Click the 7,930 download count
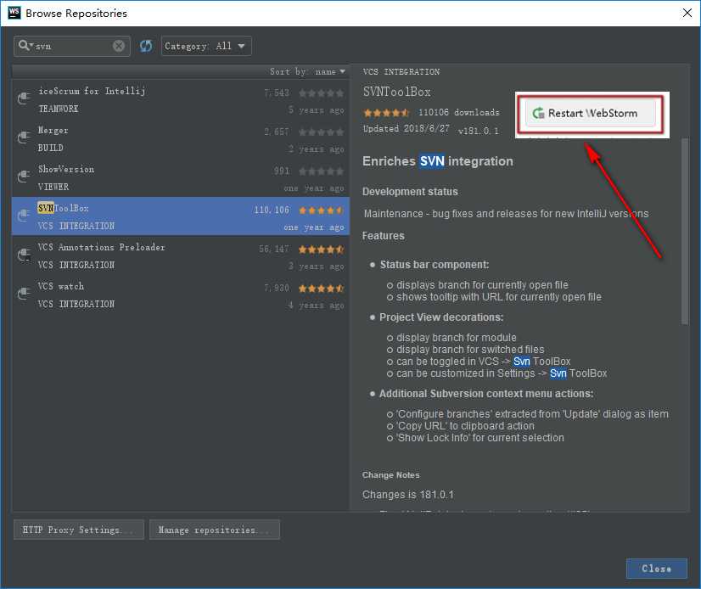The height and width of the screenshot is (589, 701). 277,288
